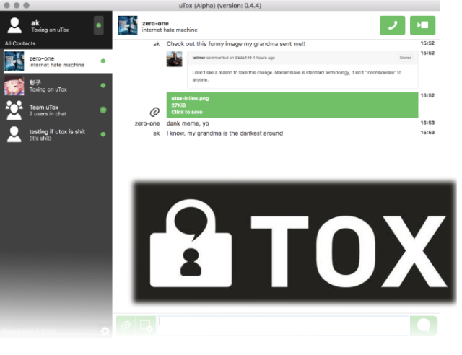Click the utox-inline.png file transfer to save
The width and height of the screenshot is (462, 355).
pyautogui.click(x=292, y=105)
